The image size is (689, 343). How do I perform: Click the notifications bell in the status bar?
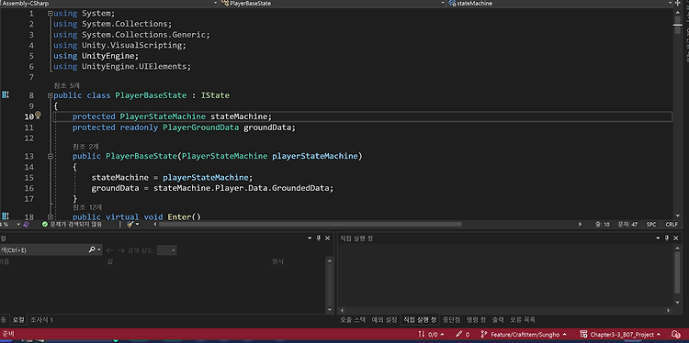[x=677, y=334]
